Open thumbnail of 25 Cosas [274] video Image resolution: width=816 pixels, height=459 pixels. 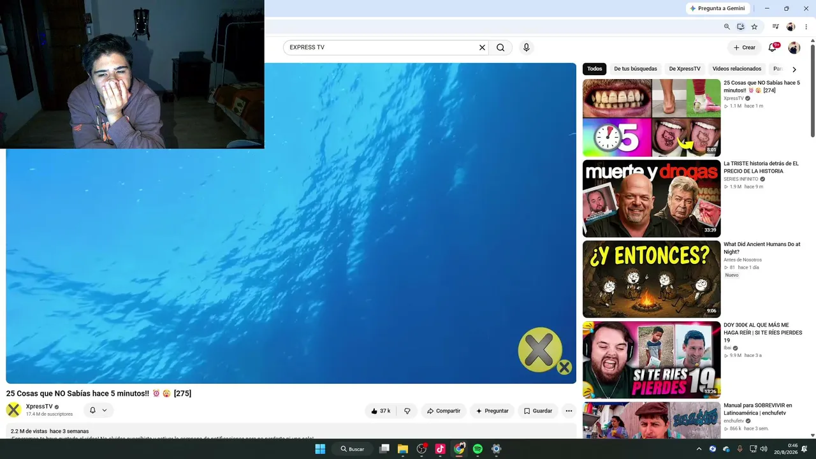pyautogui.click(x=652, y=118)
